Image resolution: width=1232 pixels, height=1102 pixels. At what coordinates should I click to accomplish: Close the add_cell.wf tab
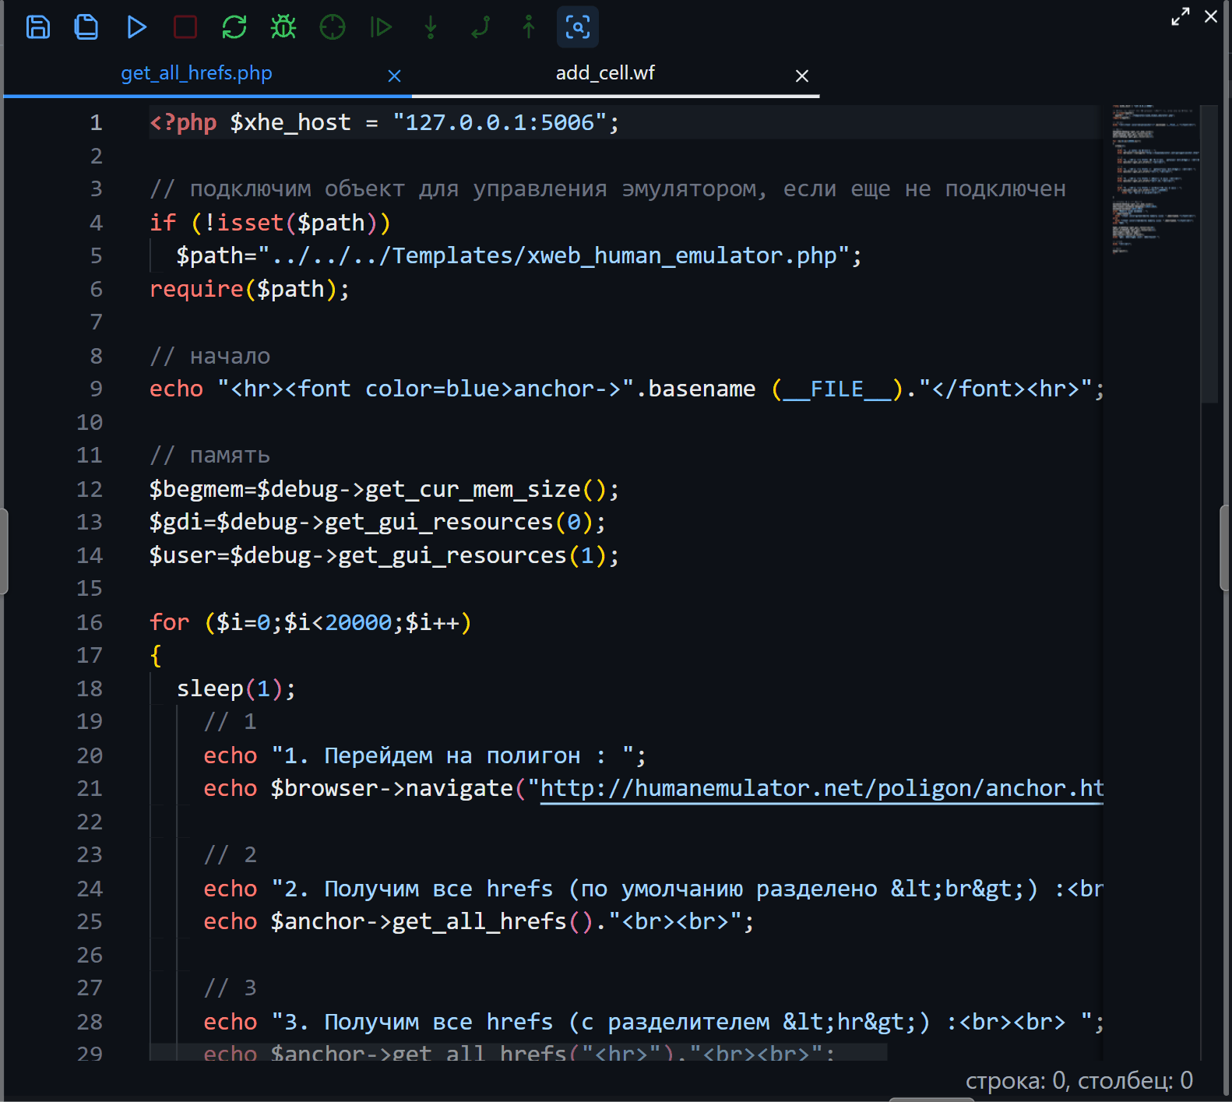tap(802, 76)
